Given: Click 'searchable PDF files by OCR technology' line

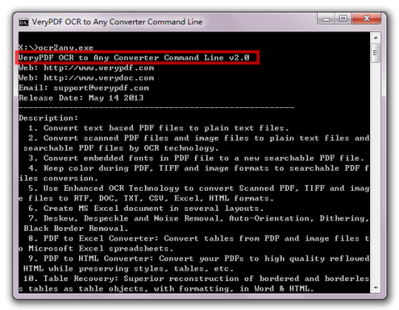Looking at the screenshot, I should click(121, 148).
